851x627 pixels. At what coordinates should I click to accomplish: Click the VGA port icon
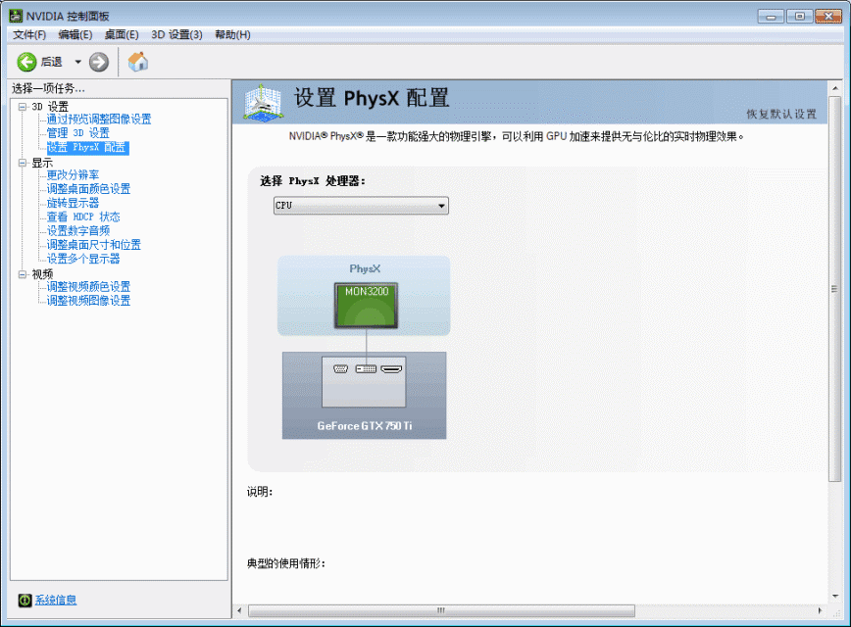[341, 369]
